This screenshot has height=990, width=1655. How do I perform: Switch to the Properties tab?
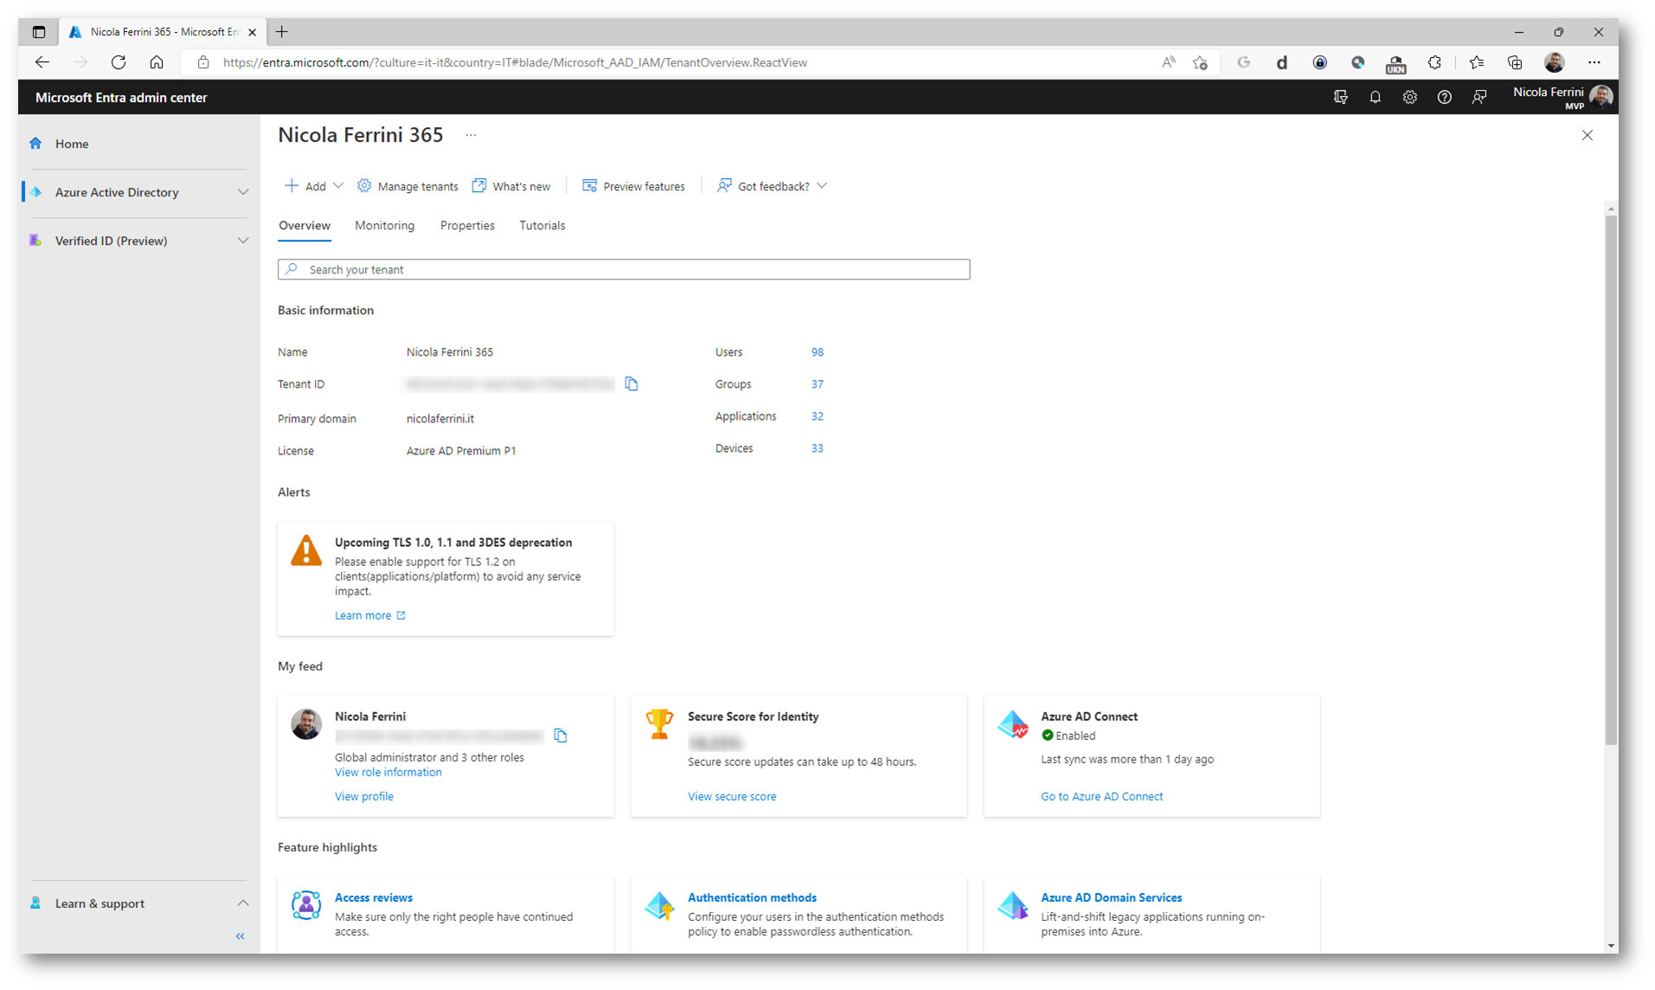[x=467, y=225]
